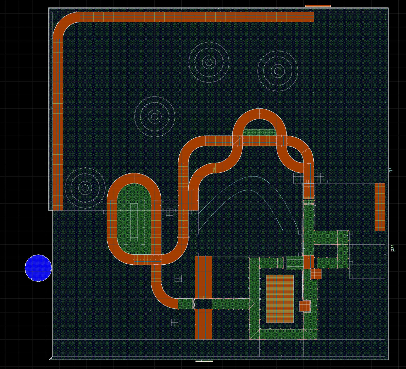The width and height of the screenshot is (406, 369).
Task: Select the top of the orange arched road
Action: tap(260, 114)
